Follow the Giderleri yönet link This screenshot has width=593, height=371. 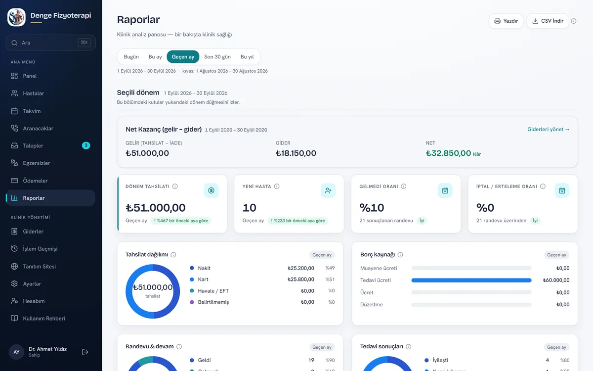tap(549, 130)
